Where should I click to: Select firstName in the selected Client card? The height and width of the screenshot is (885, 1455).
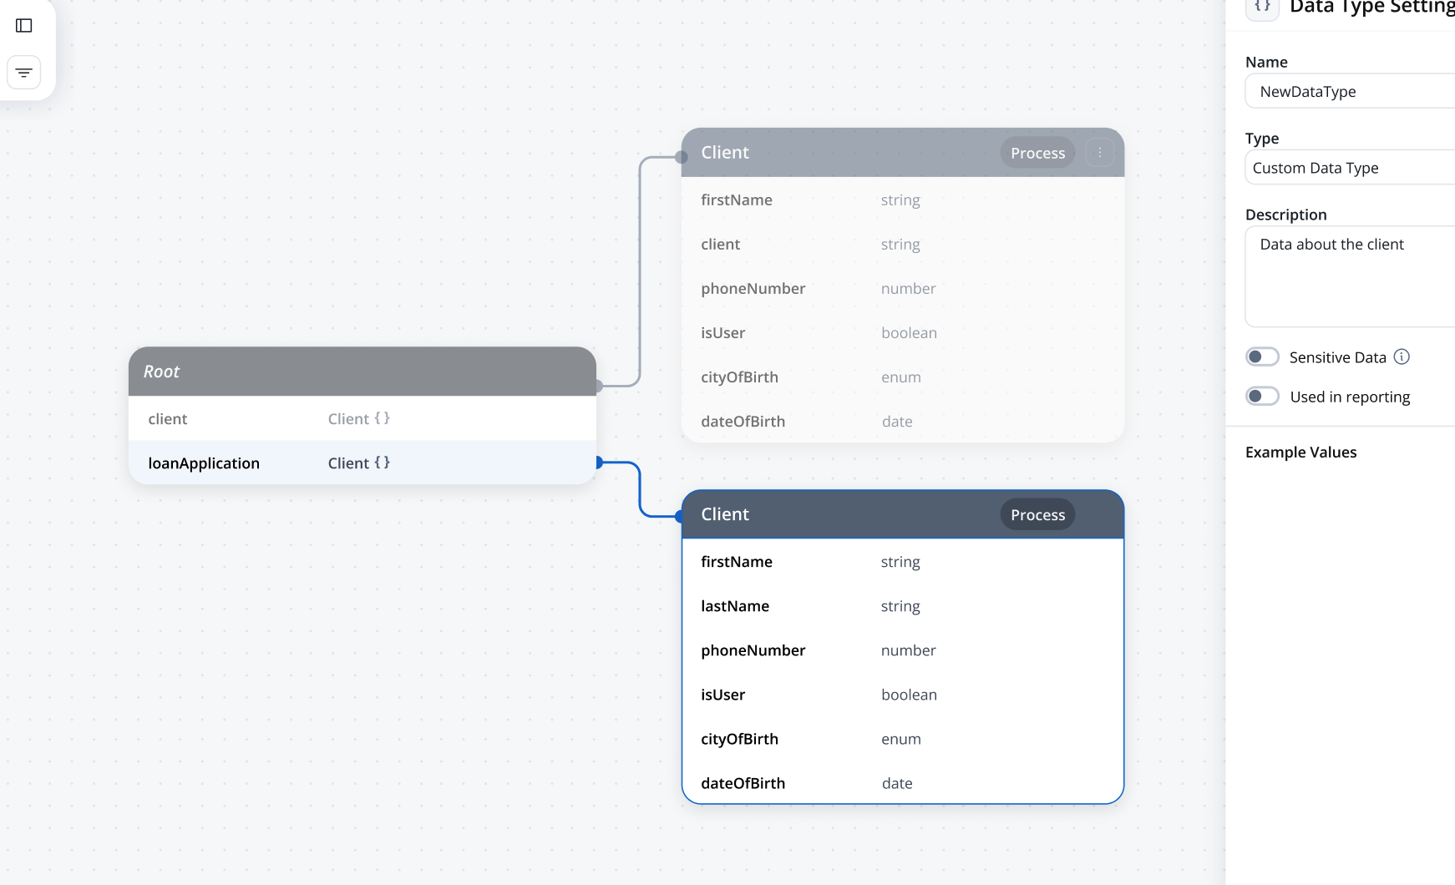(x=903, y=562)
